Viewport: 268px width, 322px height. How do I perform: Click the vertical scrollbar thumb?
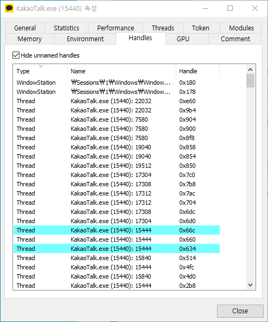click(250, 81)
